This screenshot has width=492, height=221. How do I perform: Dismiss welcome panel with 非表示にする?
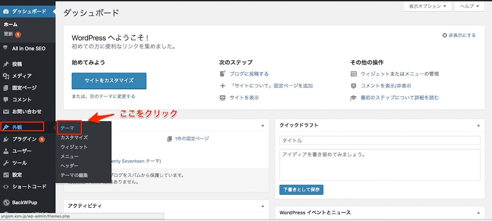(x=459, y=35)
